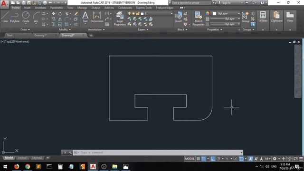The image size is (304, 171).
Task: Click the Trim tool icon
Action: [67, 14]
